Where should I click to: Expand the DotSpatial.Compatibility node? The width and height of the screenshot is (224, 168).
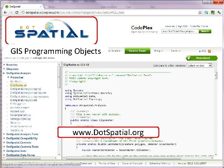click(4, 138)
